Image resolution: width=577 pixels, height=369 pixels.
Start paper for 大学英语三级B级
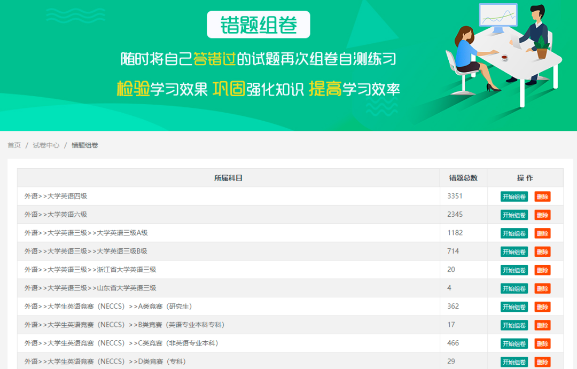[514, 252]
